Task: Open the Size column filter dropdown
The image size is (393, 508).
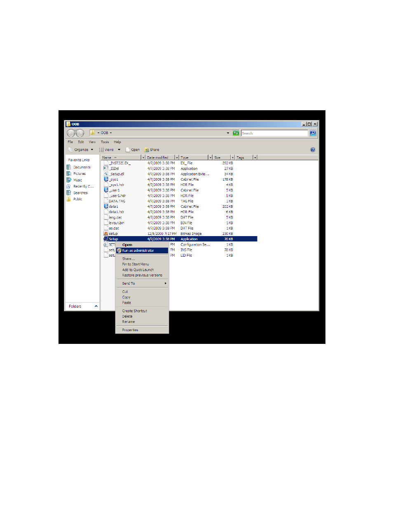Action: (x=232, y=158)
